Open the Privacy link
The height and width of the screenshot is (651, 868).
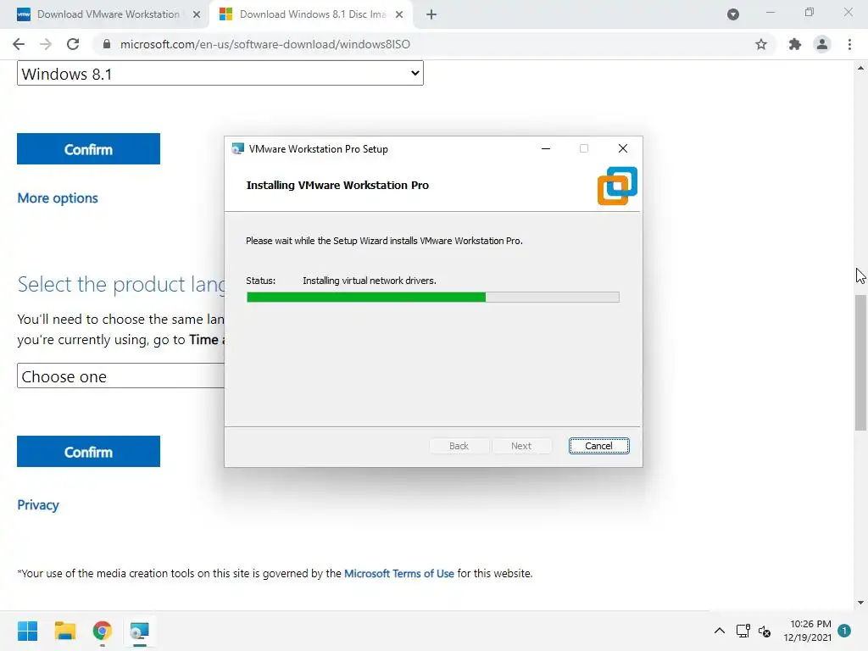pos(37,505)
